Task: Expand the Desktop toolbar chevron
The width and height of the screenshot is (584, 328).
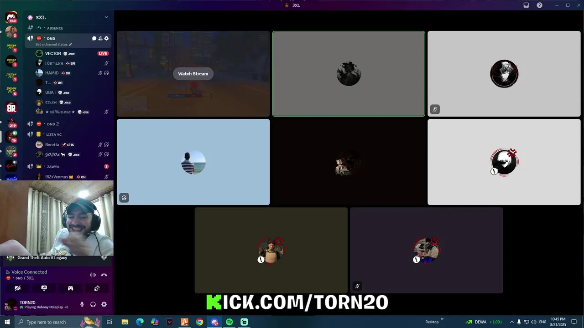Action: coord(442,319)
